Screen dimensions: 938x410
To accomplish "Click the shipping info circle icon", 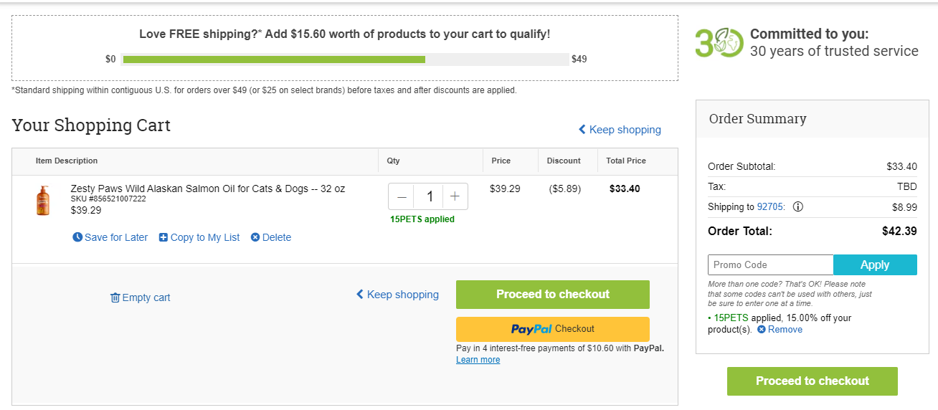I will [x=797, y=206].
